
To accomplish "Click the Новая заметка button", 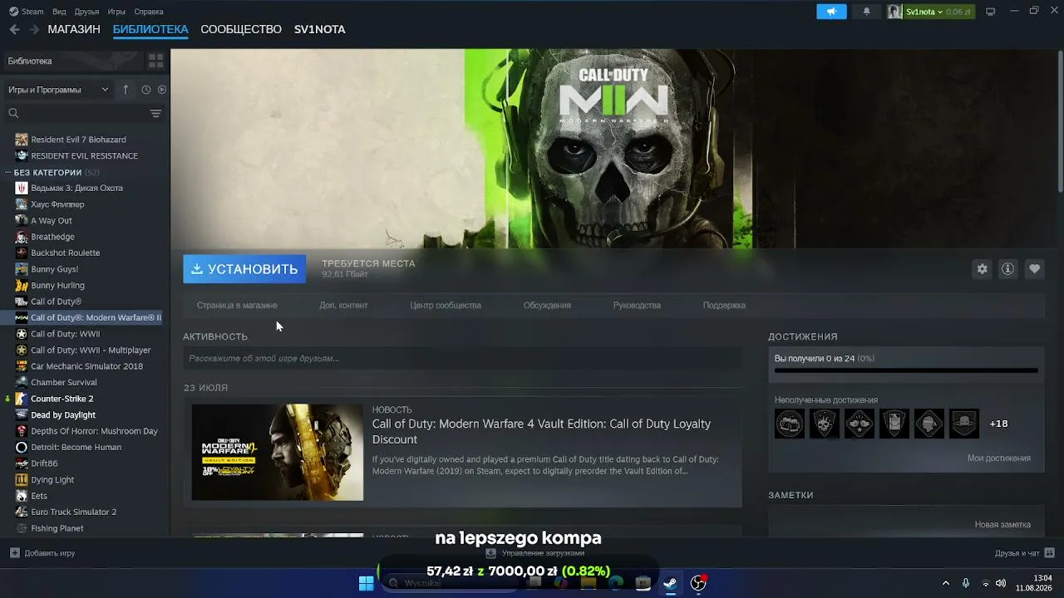I will tap(1002, 525).
